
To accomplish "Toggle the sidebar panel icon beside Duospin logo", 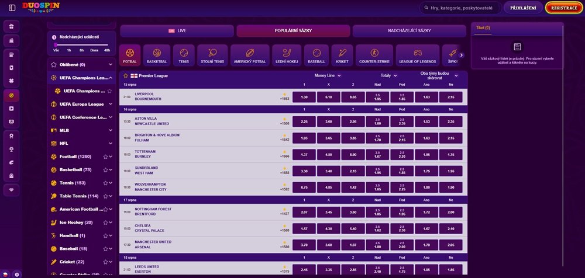I will click(x=12, y=8).
